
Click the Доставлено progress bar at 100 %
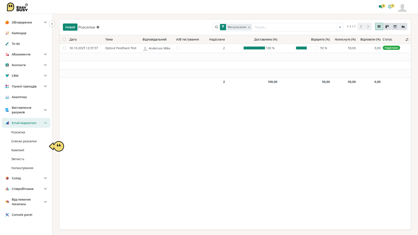(x=254, y=48)
